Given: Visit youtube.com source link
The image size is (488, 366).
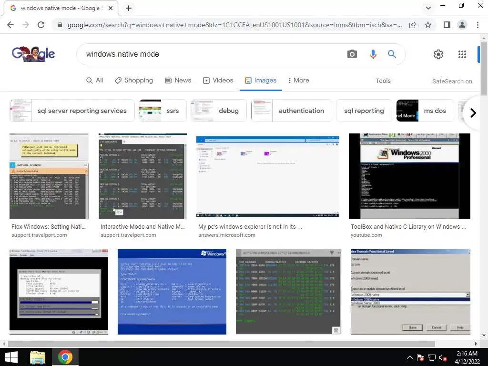Looking at the screenshot, I should click(x=366, y=235).
